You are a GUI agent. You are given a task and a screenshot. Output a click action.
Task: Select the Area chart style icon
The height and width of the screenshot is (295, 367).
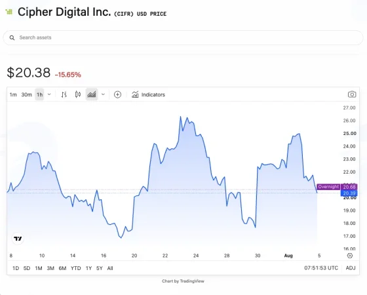pos(92,94)
